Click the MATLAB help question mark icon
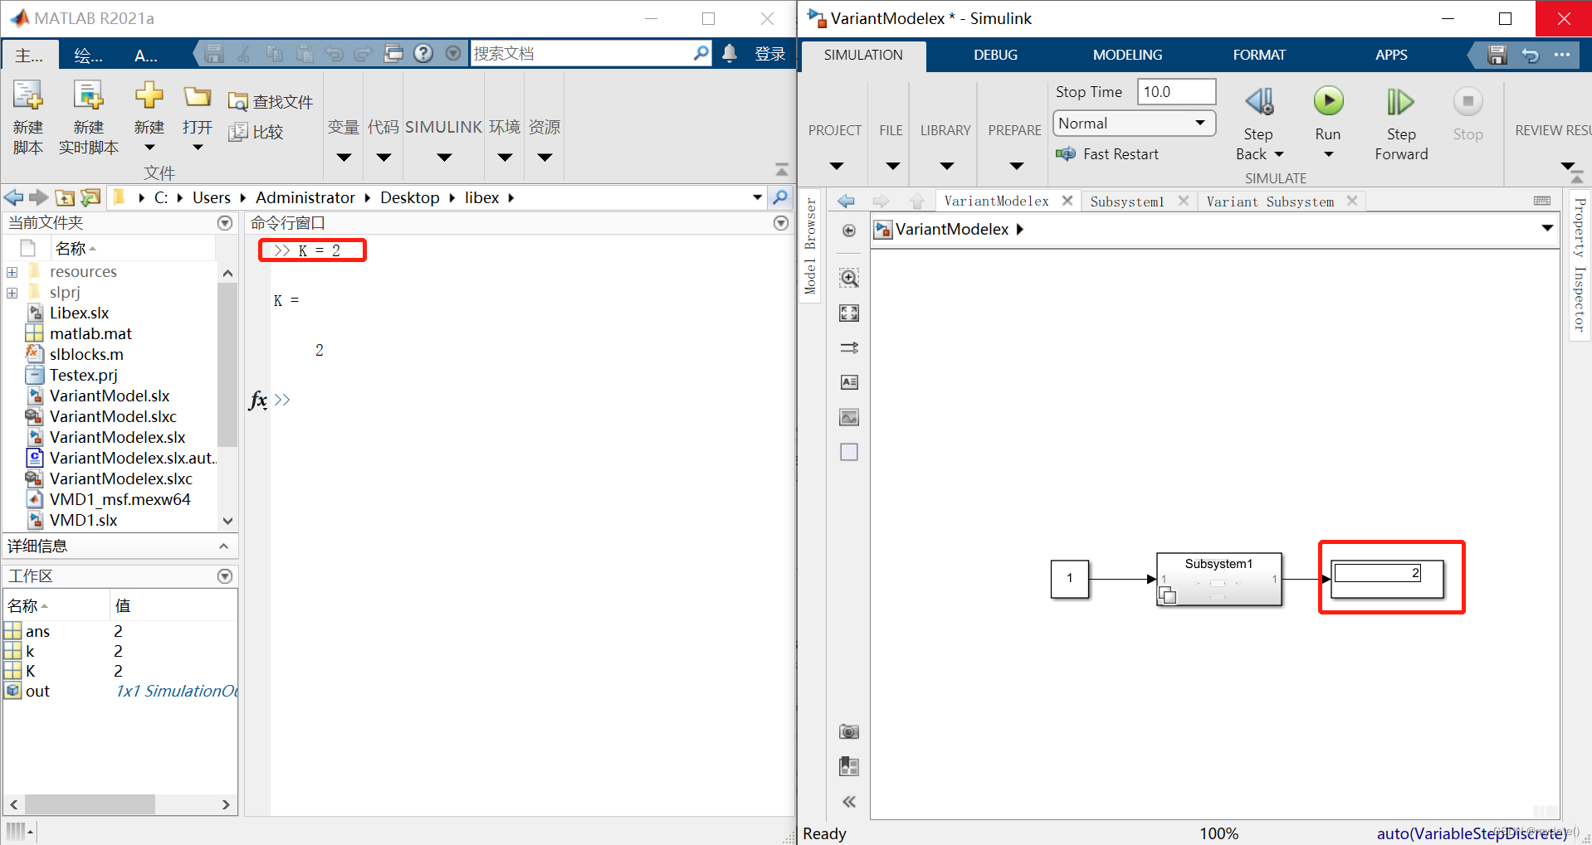The height and width of the screenshot is (845, 1592). (x=423, y=54)
